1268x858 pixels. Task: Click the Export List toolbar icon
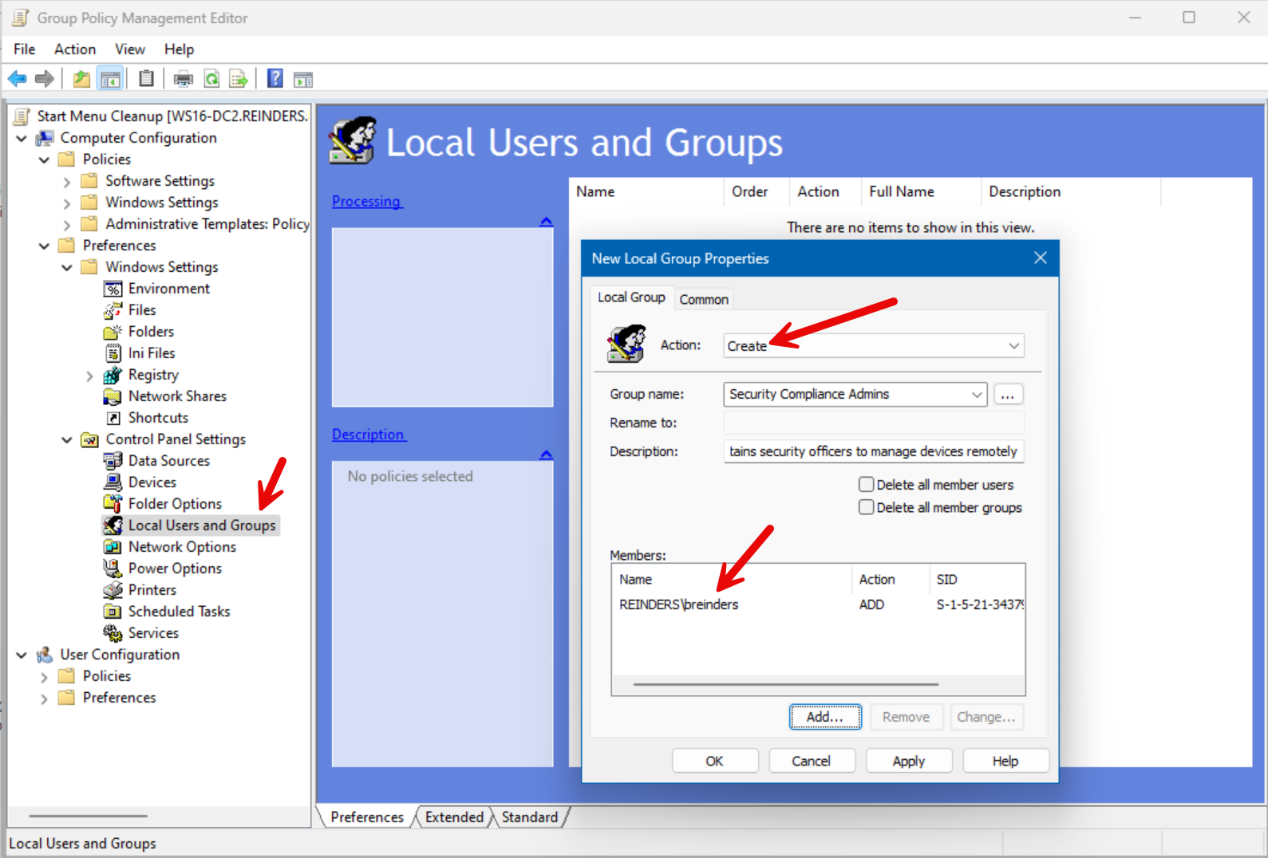pyautogui.click(x=238, y=79)
